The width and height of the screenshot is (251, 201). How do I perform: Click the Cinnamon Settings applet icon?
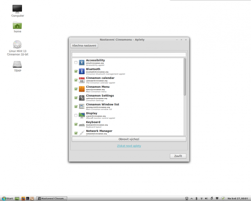pyautogui.click(x=82, y=98)
